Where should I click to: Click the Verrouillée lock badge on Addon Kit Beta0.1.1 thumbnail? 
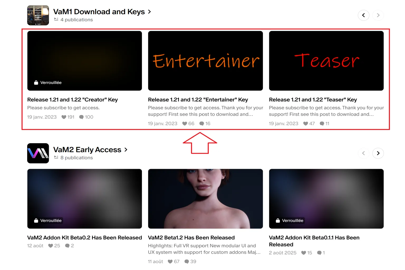(290, 220)
